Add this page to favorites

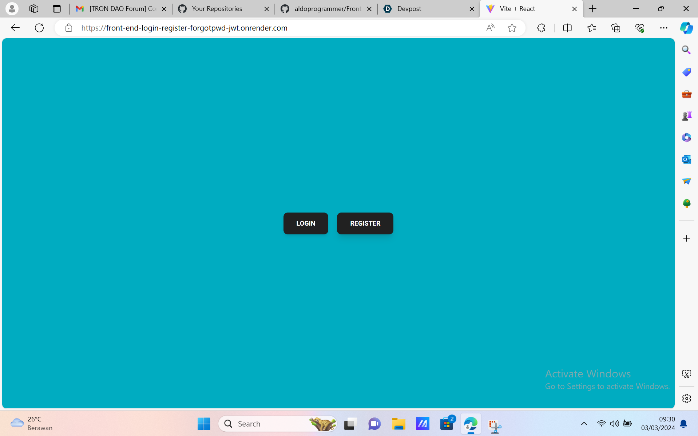[x=512, y=28]
